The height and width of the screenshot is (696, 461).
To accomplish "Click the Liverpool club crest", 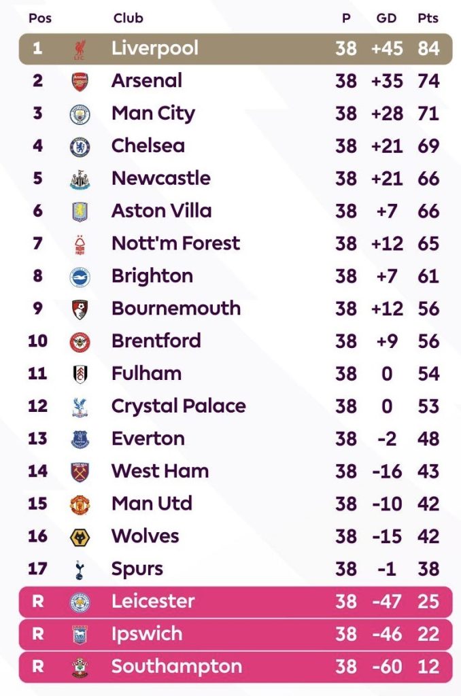I will coord(80,49).
